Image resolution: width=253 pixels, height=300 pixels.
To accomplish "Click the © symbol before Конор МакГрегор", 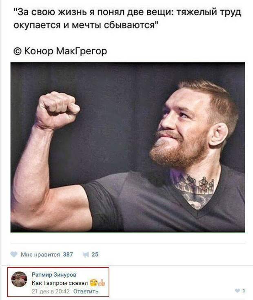I will click(18, 51).
